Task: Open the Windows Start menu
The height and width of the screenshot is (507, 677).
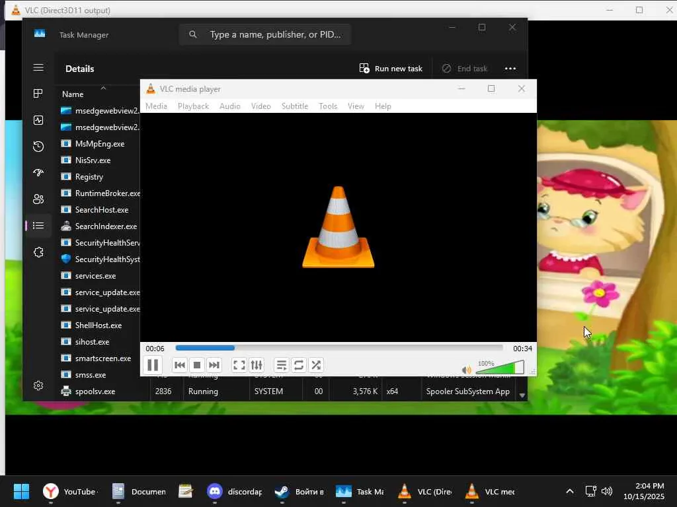Action: [x=22, y=491]
